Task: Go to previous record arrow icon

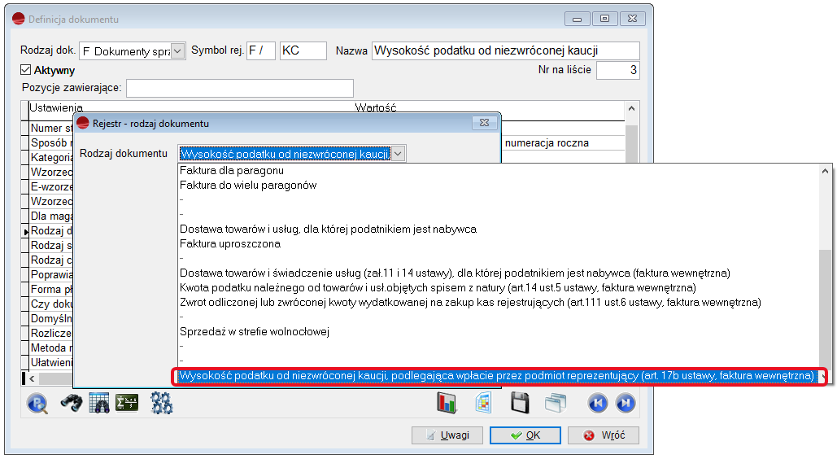Action: (x=598, y=403)
